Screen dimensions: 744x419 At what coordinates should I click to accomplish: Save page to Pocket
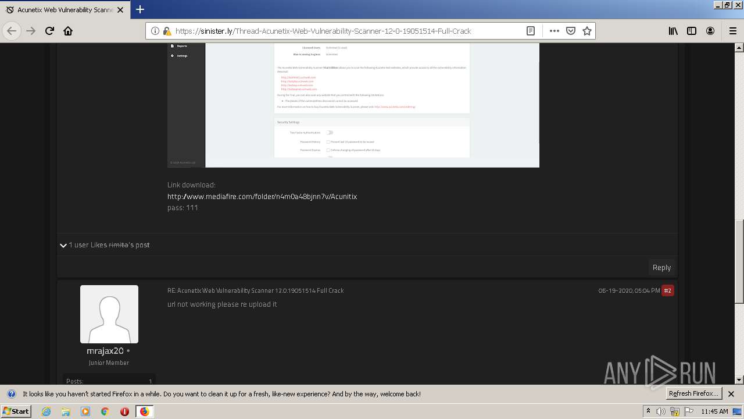[x=571, y=31]
